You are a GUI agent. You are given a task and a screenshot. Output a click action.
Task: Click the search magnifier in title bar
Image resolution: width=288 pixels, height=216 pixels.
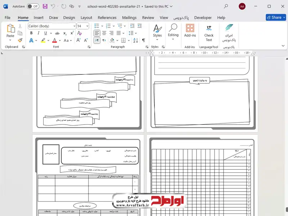pos(226,6)
